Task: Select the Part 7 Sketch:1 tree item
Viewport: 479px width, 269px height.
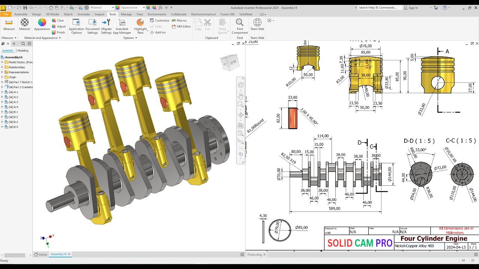Action: coord(18,82)
